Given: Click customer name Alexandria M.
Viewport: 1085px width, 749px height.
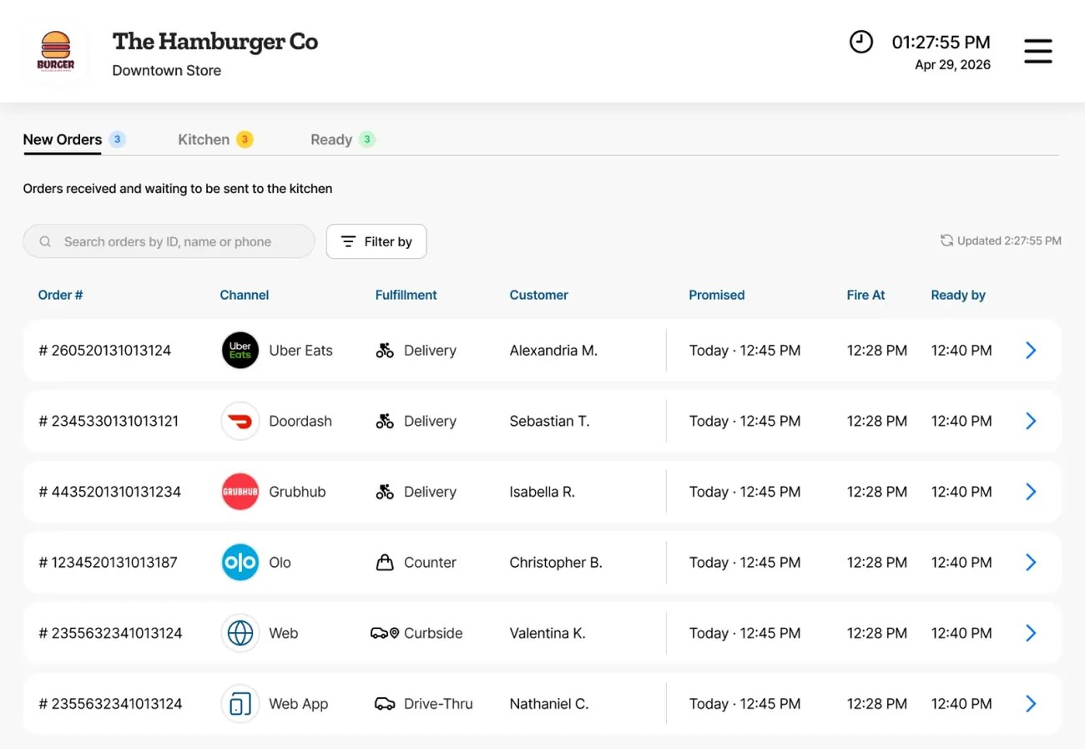Looking at the screenshot, I should point(553,351).
